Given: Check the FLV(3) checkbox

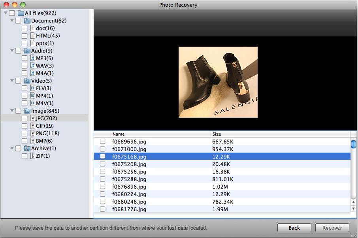Looking at the screenshot, I should [x=24, y=89].
